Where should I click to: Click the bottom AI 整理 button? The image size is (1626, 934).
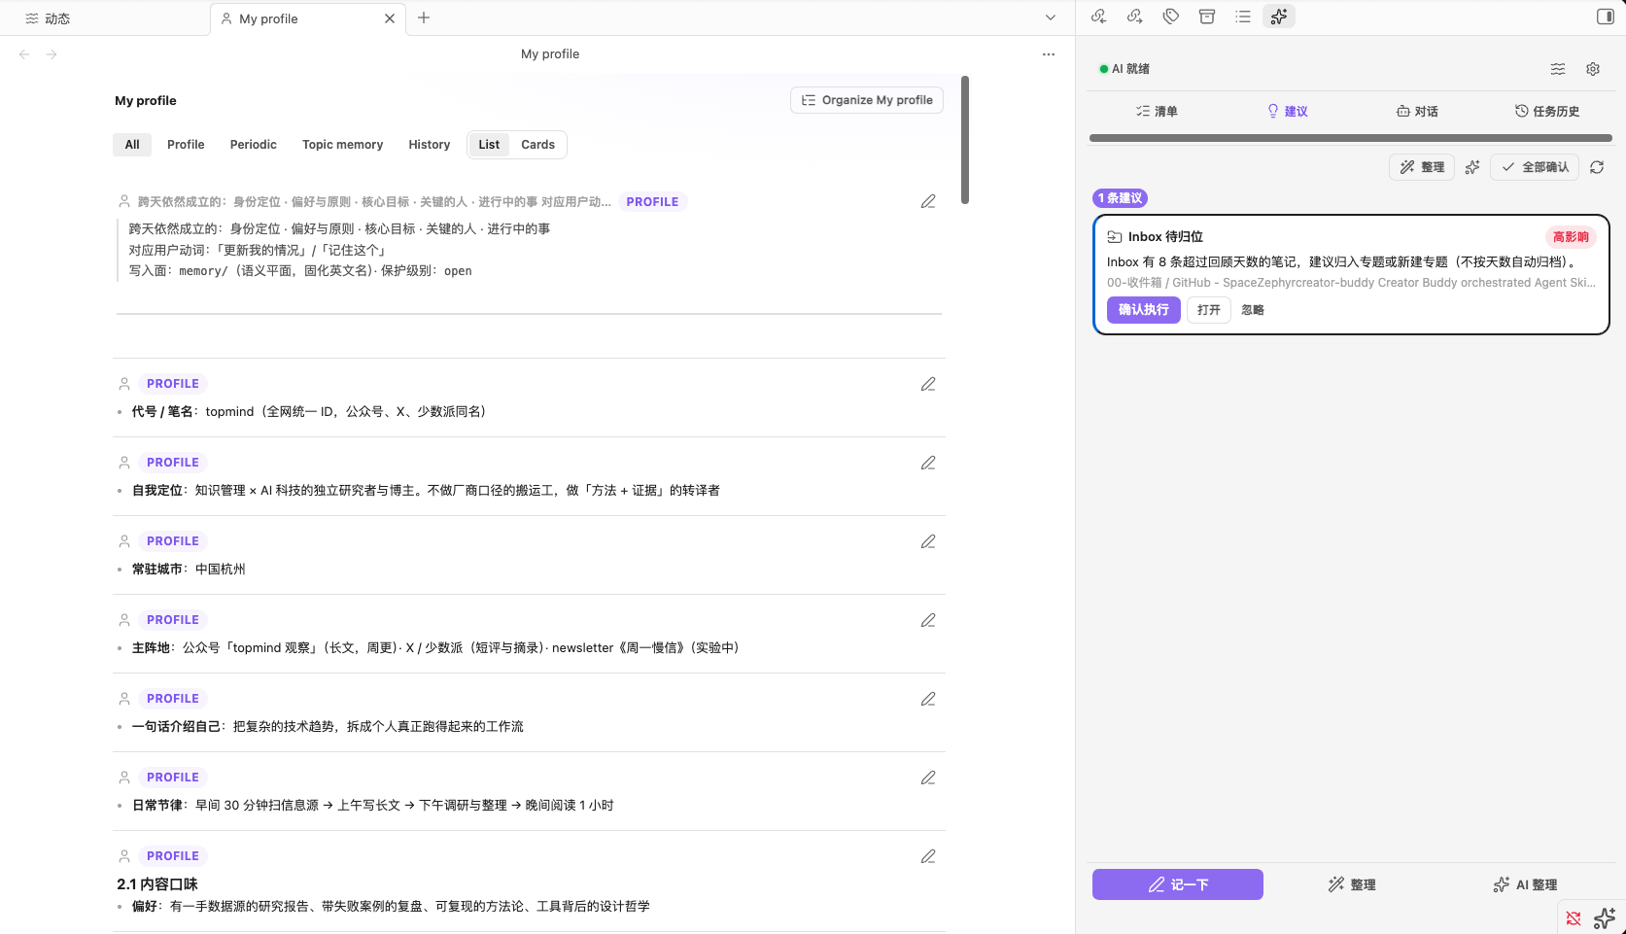[x=1525, y=884]
